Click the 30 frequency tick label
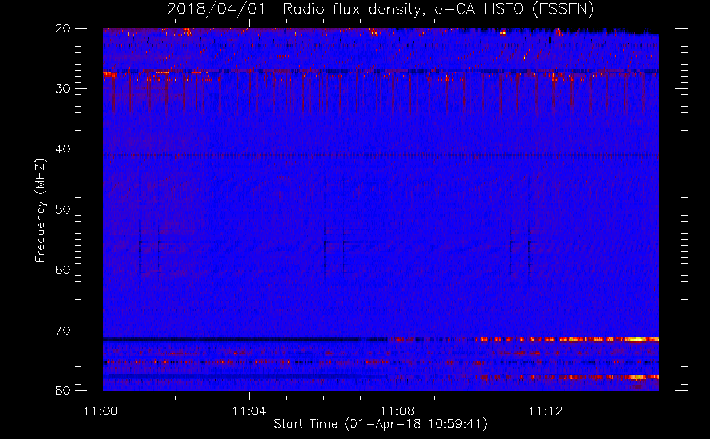 pos(63,89)
